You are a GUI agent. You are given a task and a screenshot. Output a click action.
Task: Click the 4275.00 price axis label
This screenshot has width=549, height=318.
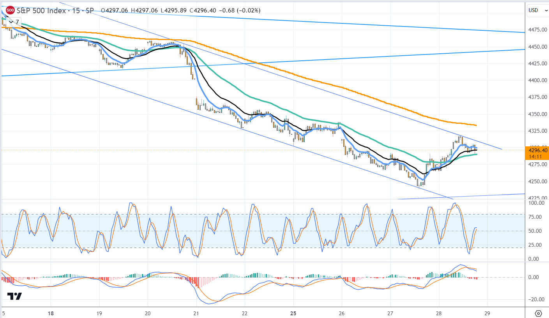point(538,165)
